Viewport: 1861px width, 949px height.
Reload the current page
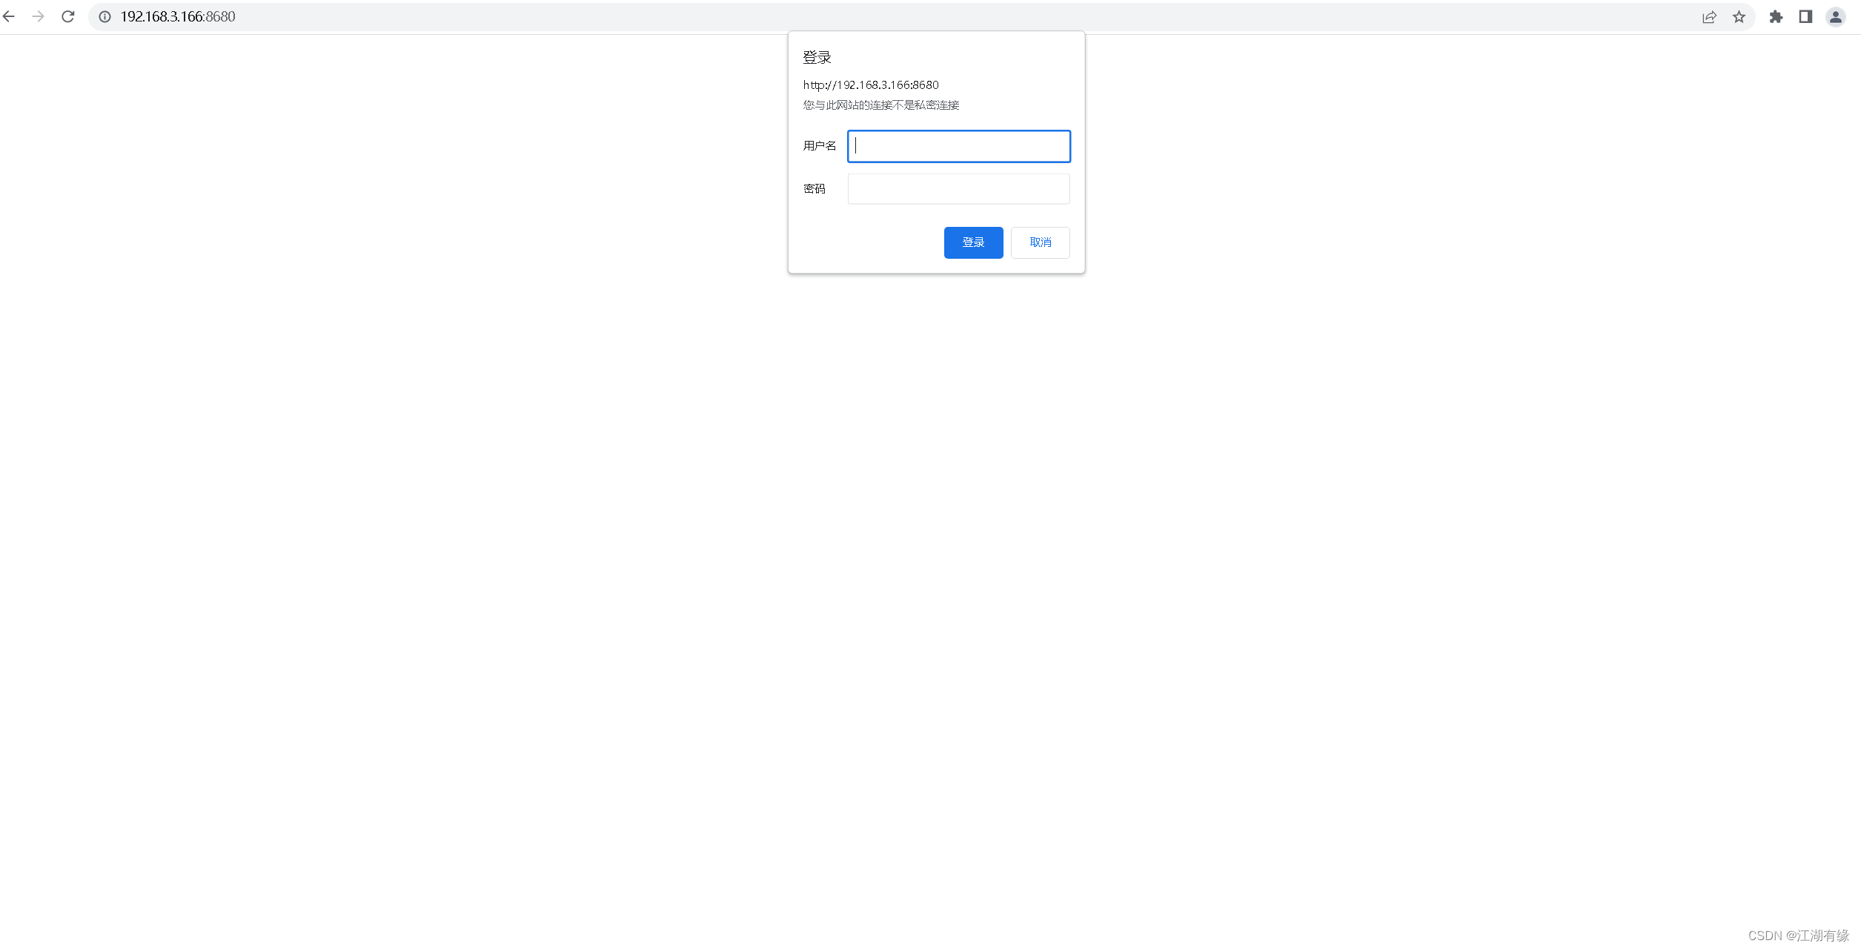(x=68, y=16)
